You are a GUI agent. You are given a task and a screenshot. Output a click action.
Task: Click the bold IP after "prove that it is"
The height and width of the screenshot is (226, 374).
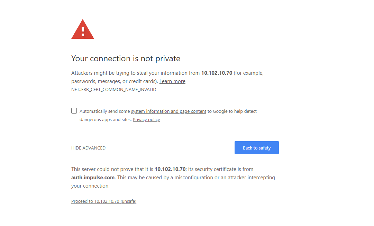(170, 169)
